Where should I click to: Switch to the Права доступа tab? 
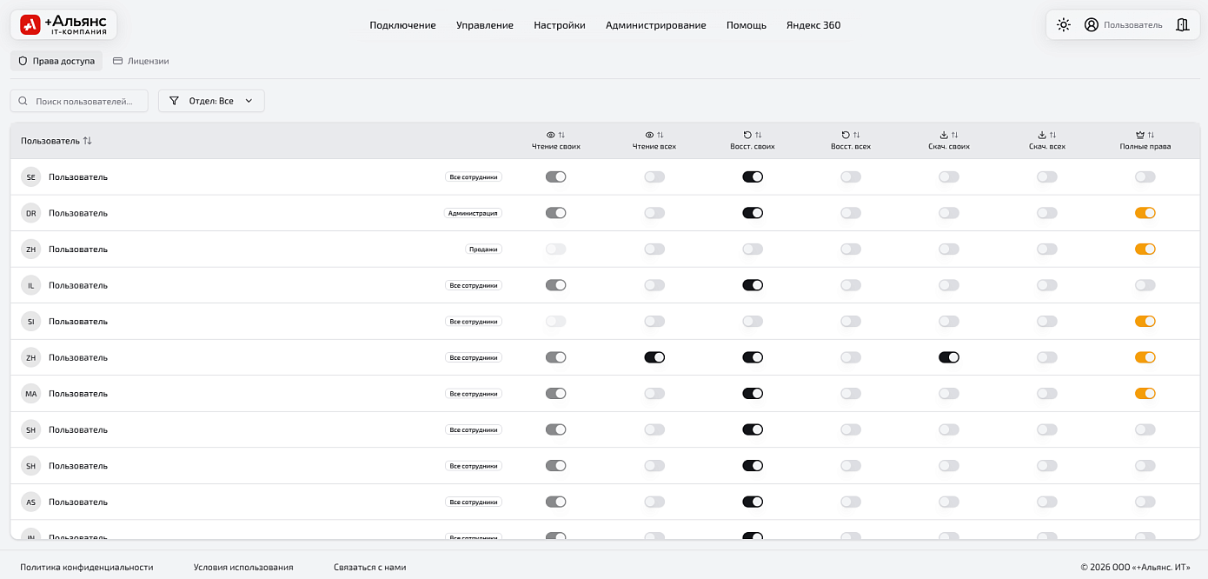(x=56, y=61)
